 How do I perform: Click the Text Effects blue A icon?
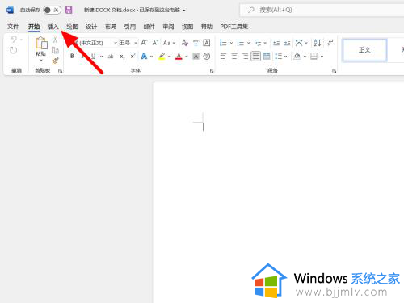(145, 57)
